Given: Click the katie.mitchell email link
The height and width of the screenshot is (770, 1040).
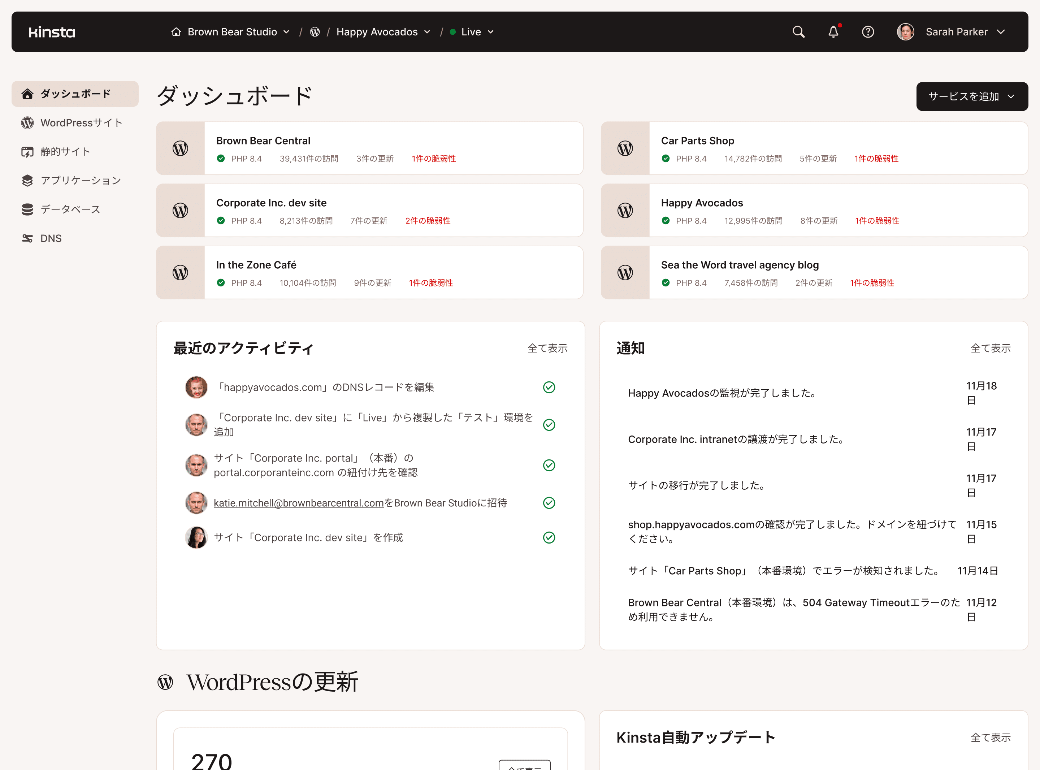Looking at the screenshot, I should pyautogui.click(x=299, y=503).
